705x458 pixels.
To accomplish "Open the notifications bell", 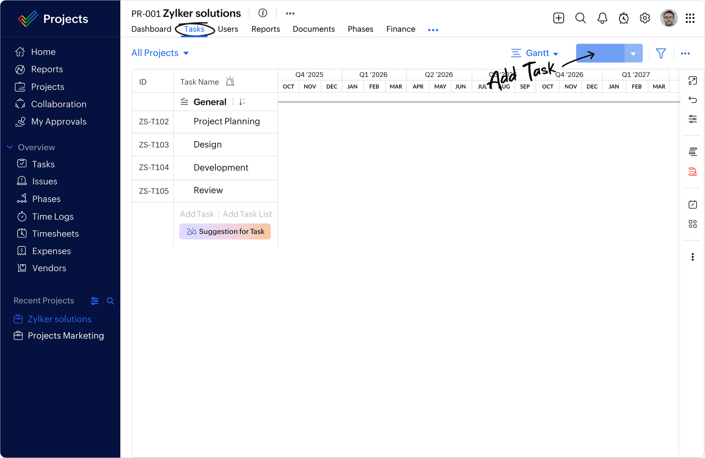I will point(602,18).
